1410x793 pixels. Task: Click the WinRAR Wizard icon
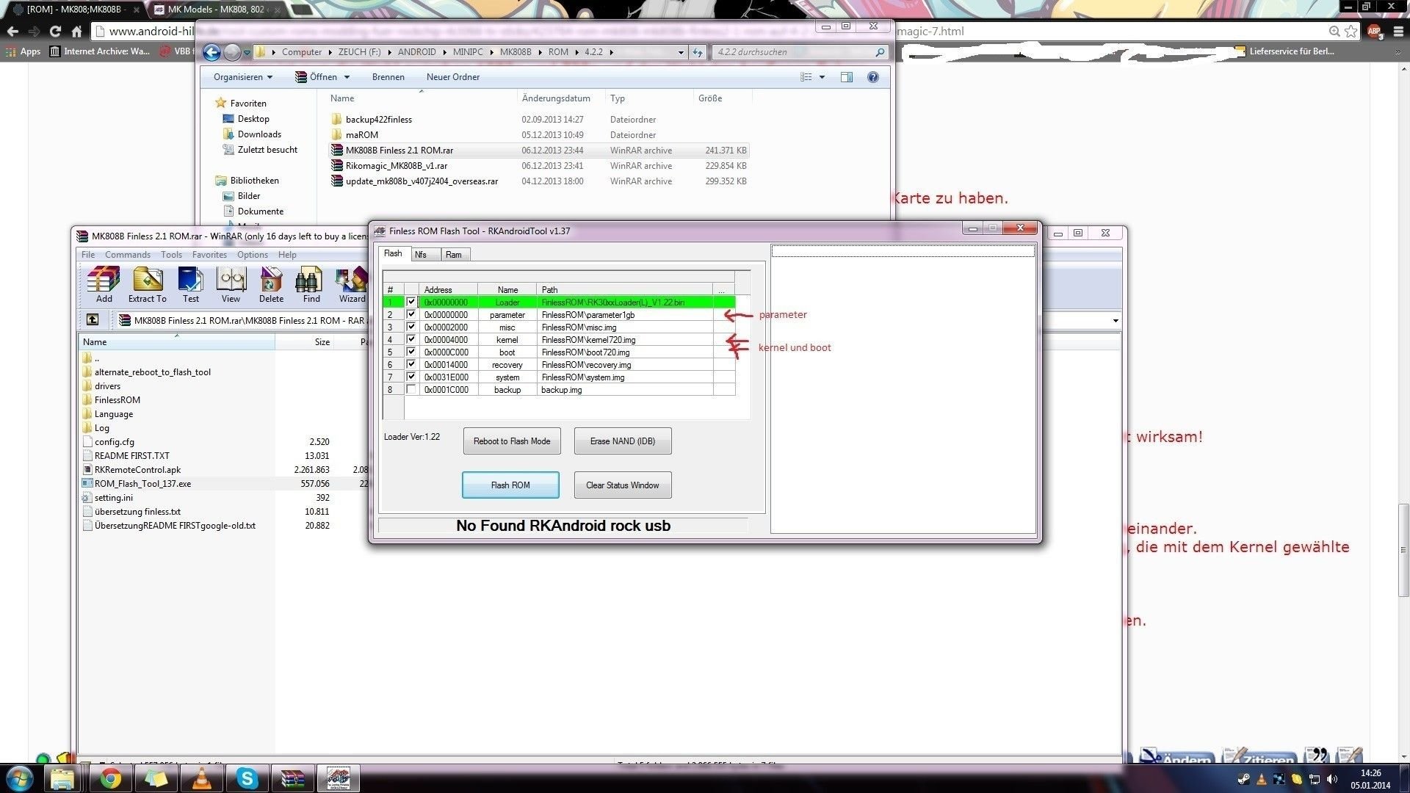pyautogui.click(x=352, y=285)
